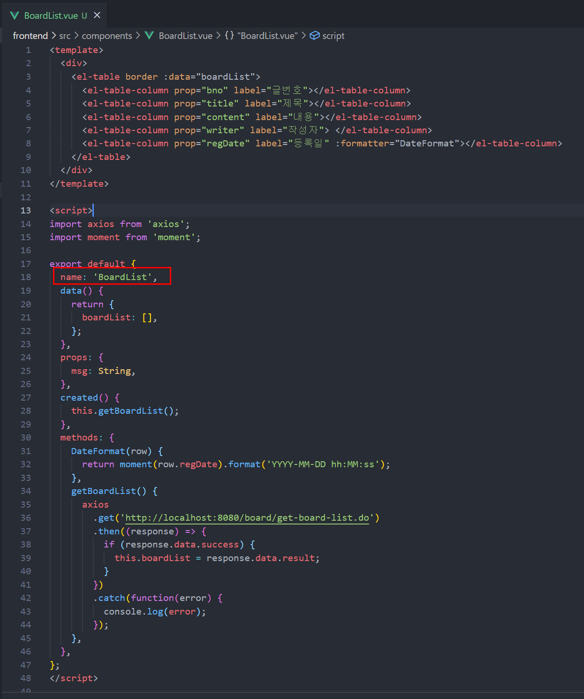The image size is (584, 699).
Task: Place cursor on the <template> opening tag
Action: 76,50
